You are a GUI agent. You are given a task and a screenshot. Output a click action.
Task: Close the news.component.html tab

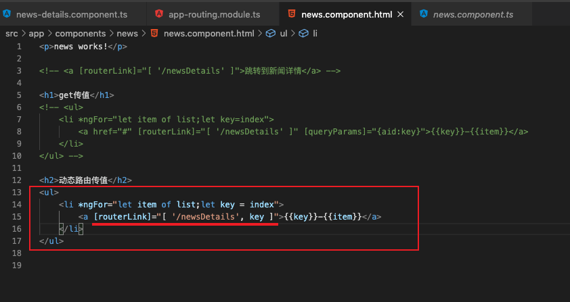pos(400,14)
